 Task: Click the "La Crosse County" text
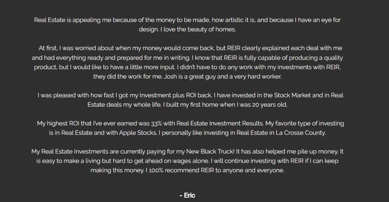click(x=300, y=133)
